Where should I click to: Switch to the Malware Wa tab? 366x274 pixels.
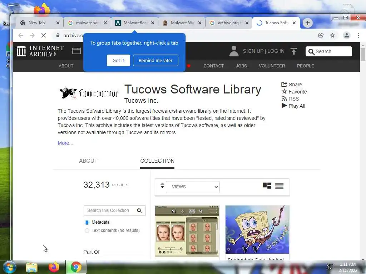tap(182, 23)
